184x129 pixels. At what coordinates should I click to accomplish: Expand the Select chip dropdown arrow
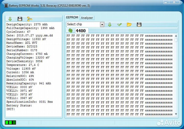coord(102,25)
